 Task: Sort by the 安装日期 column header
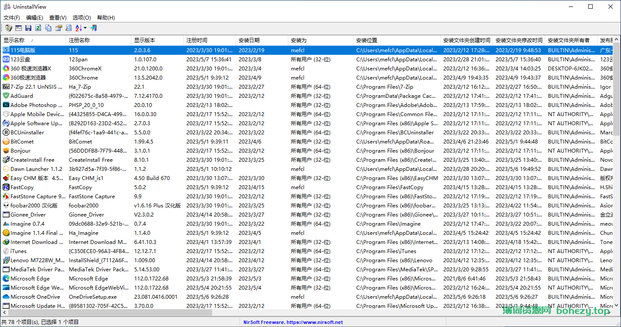tap(262, 40)
